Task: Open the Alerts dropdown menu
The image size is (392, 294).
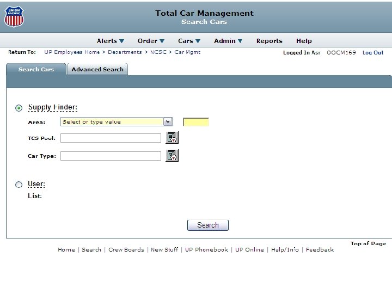Action: pos(110,41)
